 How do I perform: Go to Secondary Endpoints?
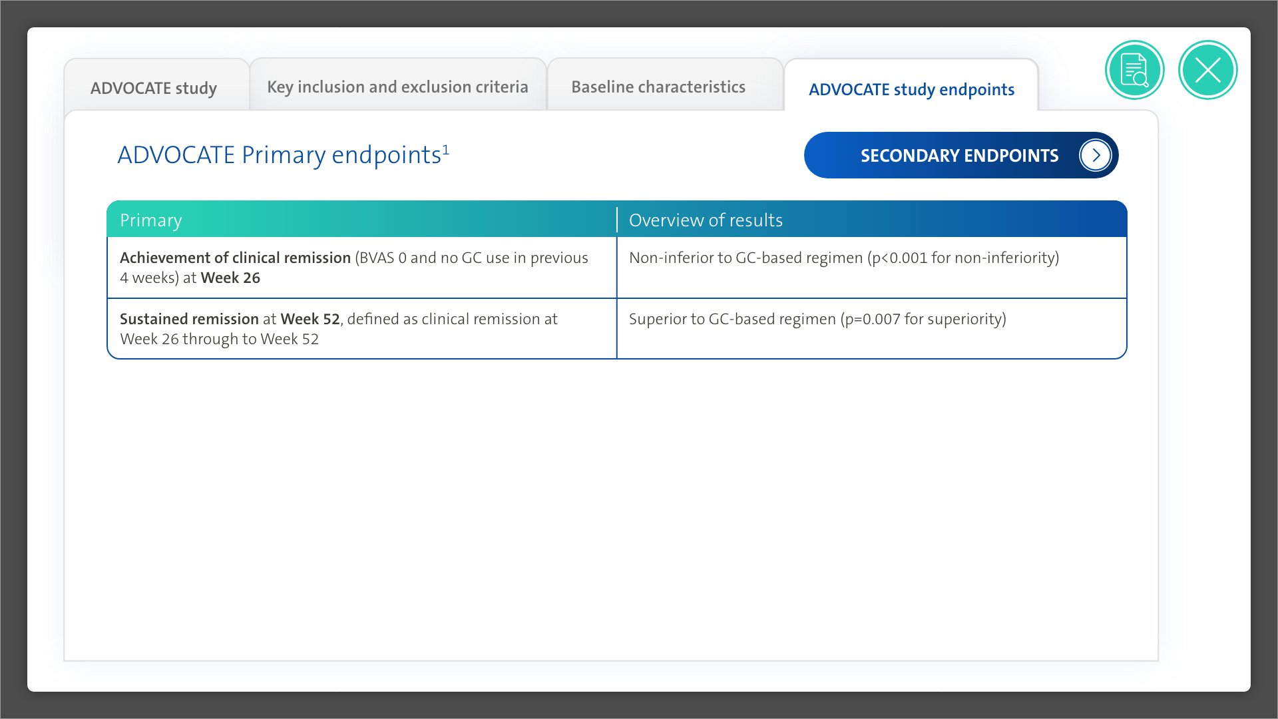coord(958,156)
